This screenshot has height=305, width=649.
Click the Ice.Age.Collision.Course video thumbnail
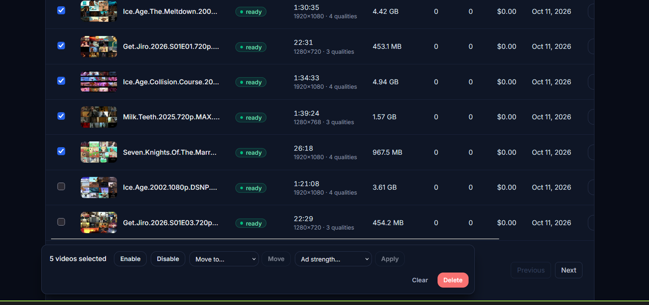point(99,82)
